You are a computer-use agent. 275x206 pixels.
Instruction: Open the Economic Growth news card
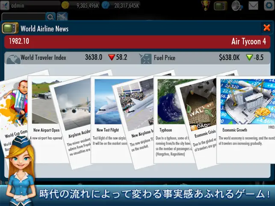246,120
